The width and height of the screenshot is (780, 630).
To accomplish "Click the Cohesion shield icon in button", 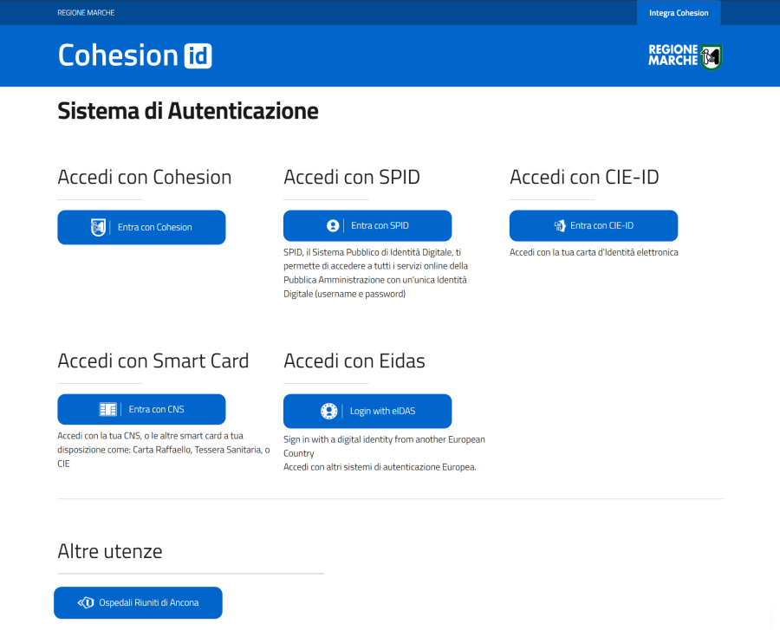I will (98, 227).
